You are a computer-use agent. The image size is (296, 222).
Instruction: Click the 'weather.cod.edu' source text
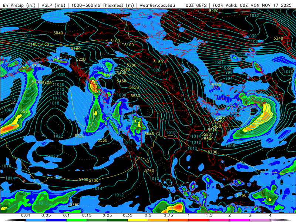click(x=157, y=5)
